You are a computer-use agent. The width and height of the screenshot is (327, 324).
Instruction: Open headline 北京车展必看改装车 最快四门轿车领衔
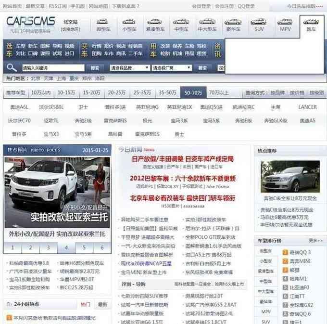click(x=182, y=198)
